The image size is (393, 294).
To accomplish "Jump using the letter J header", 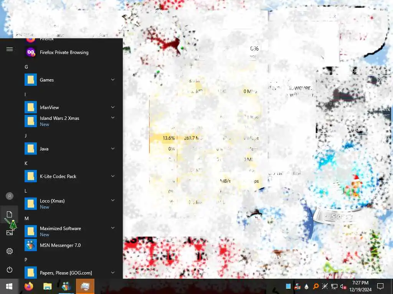I will (x=26, y=136).
